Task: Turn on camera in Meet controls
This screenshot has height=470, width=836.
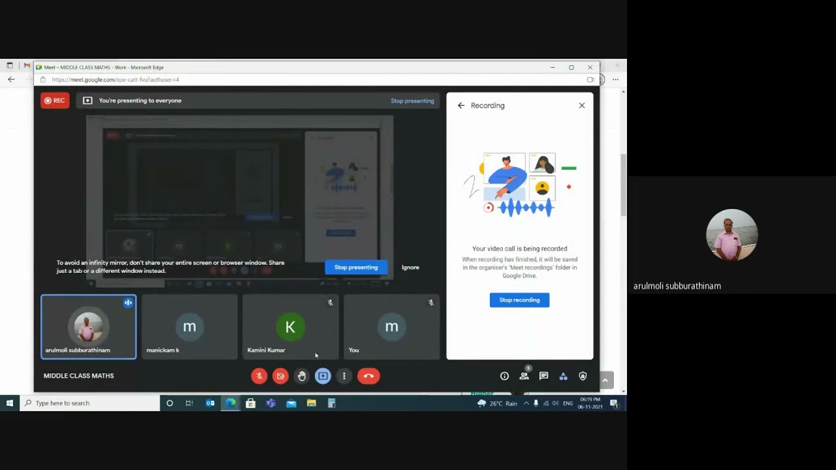Action: point(280,376)
